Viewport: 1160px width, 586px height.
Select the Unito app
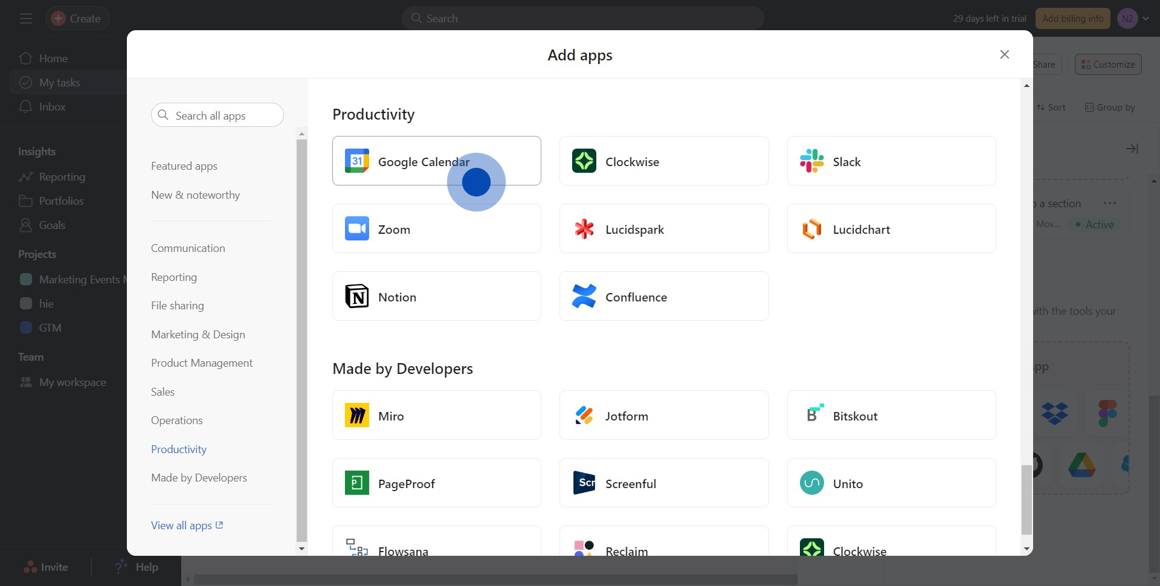tap(891, 483)
